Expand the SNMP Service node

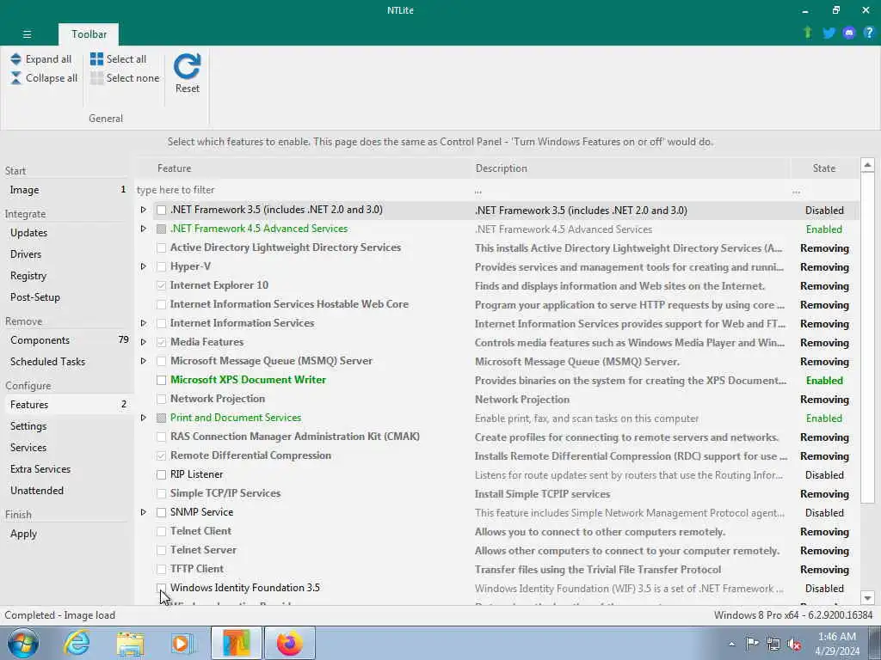[x=144, y=512]
